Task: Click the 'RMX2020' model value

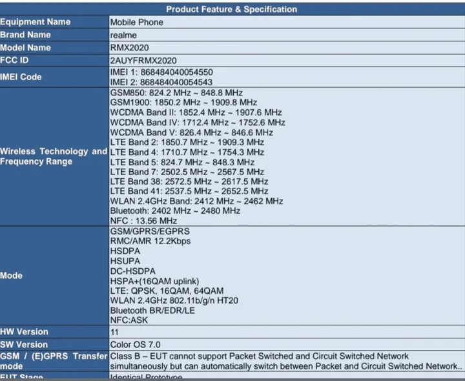Action: pos(130,48)
